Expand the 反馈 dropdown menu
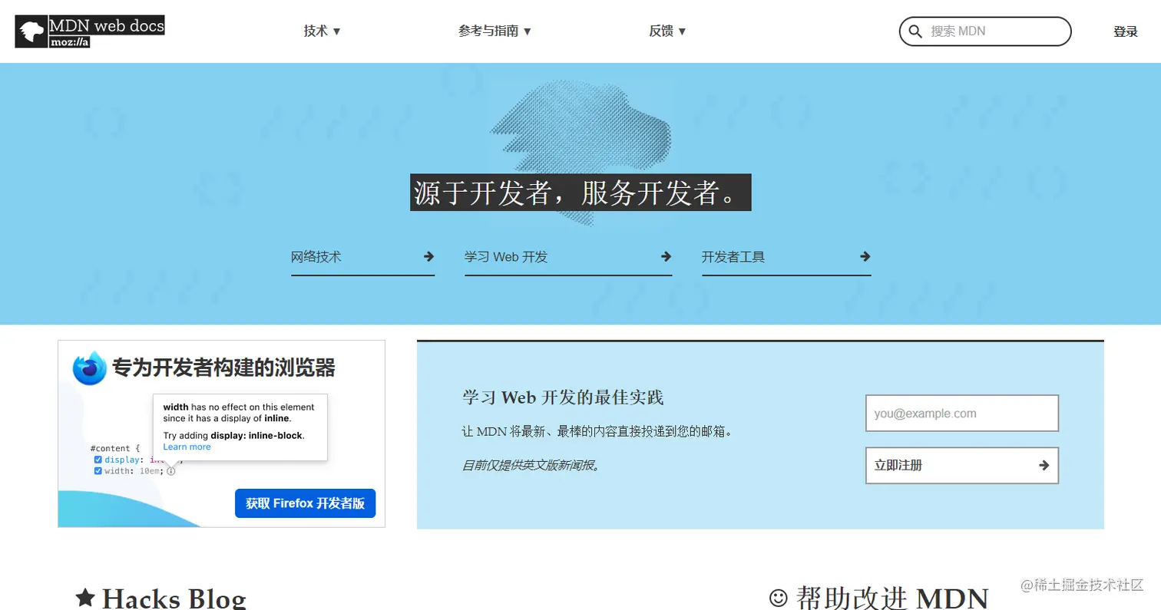The width and height of the screenshot is (1161, 610). 667,31
